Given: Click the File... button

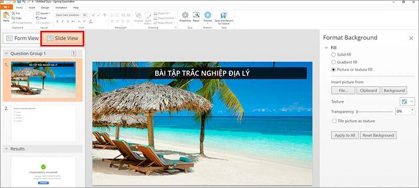Looking at the screenshot, I should click(x=343, y=90).
